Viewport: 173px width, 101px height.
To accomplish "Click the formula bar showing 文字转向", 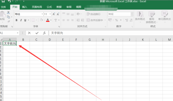I will 111,33.
